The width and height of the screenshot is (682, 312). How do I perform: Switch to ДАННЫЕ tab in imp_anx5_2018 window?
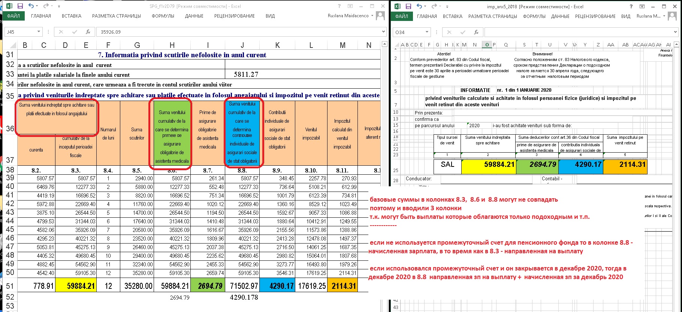click(560, 16)
